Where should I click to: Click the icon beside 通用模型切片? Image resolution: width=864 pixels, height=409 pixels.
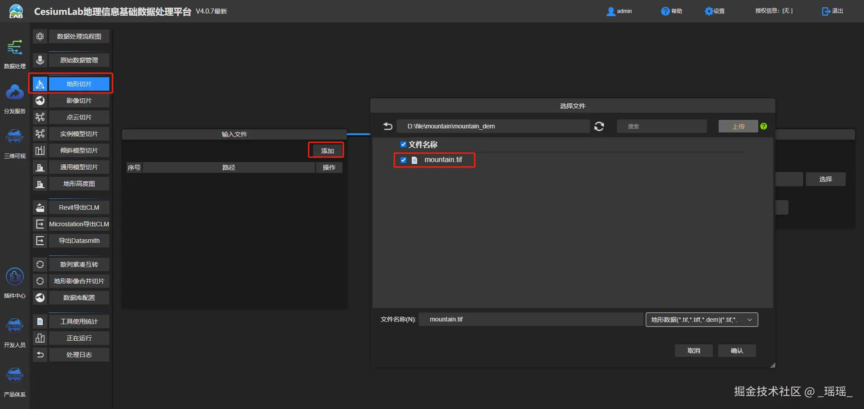pyautogui.click(x=40, y=167)
